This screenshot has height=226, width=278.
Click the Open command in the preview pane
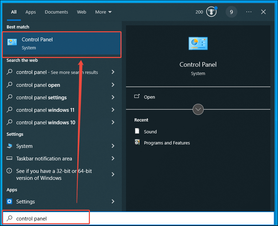(x=149, y=97)
